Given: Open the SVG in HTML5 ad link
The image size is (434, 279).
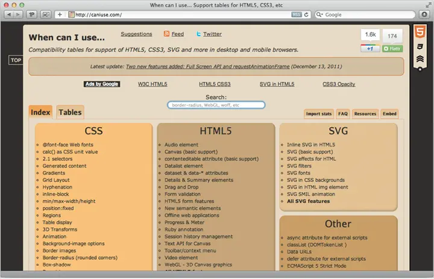Looking at the screenshot, I should pyautogui.click(x=277, y=84).
